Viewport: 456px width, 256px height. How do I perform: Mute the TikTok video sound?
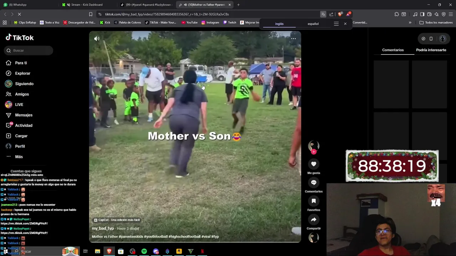pos(97,38)
